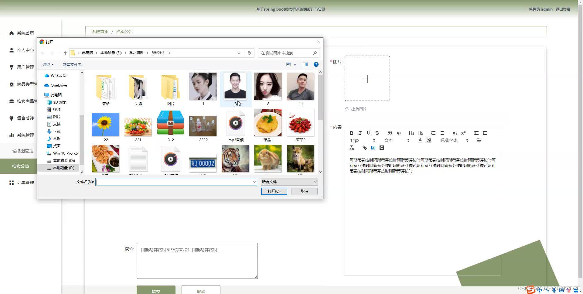
Task: Click the 简介 text area
Action: click(x=197, y=261)
